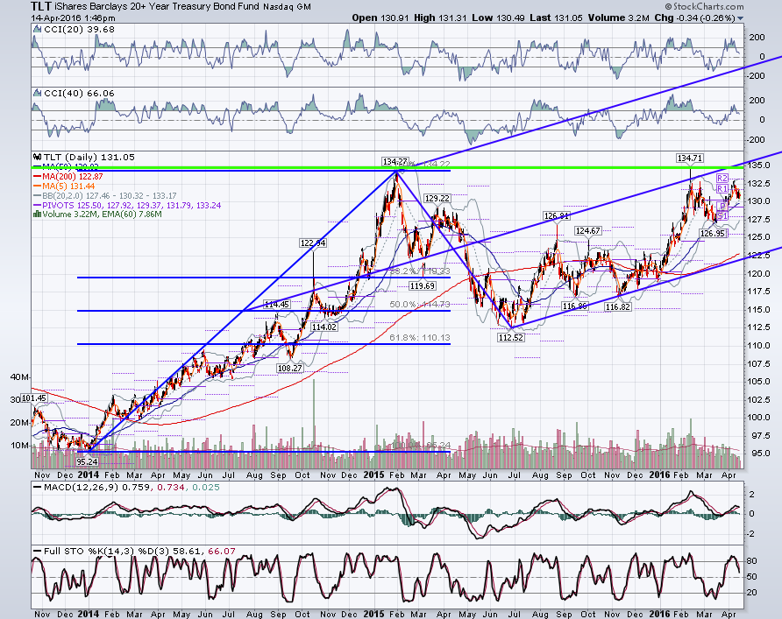Screen dimensions: 782x619
Task: Click the CCI(20) indicator legend icon
Action: [x=37, y=30]
